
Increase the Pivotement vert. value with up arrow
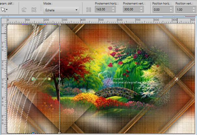point(141,8)
